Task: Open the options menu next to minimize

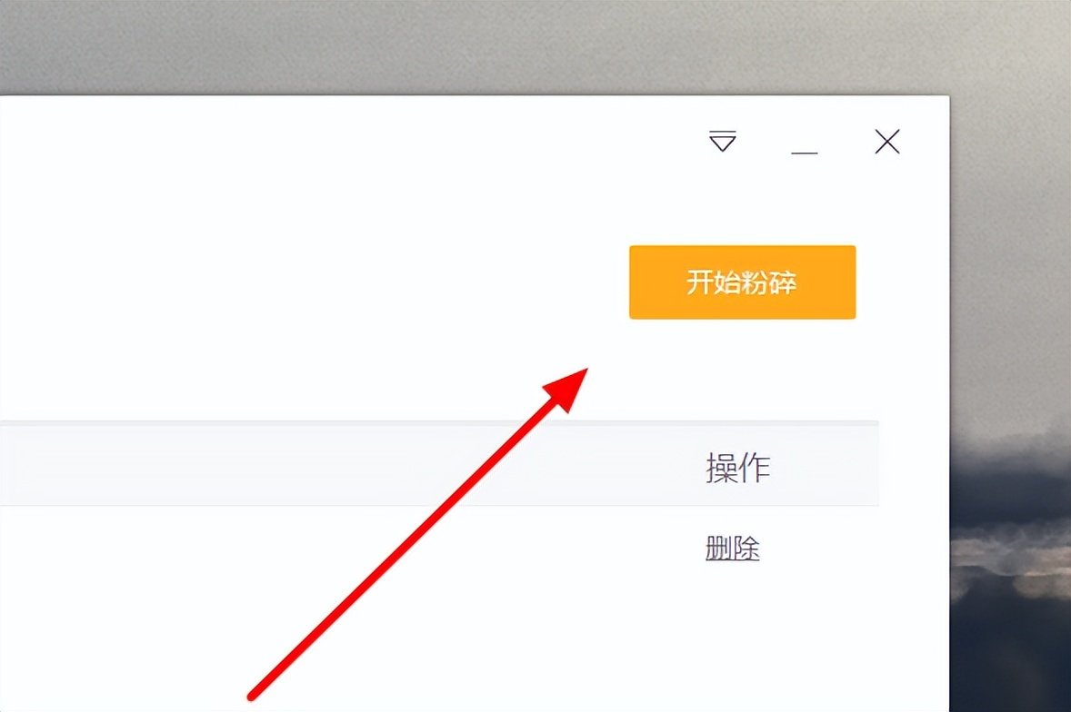Action: pyautogui.click(x=723, y=141)
